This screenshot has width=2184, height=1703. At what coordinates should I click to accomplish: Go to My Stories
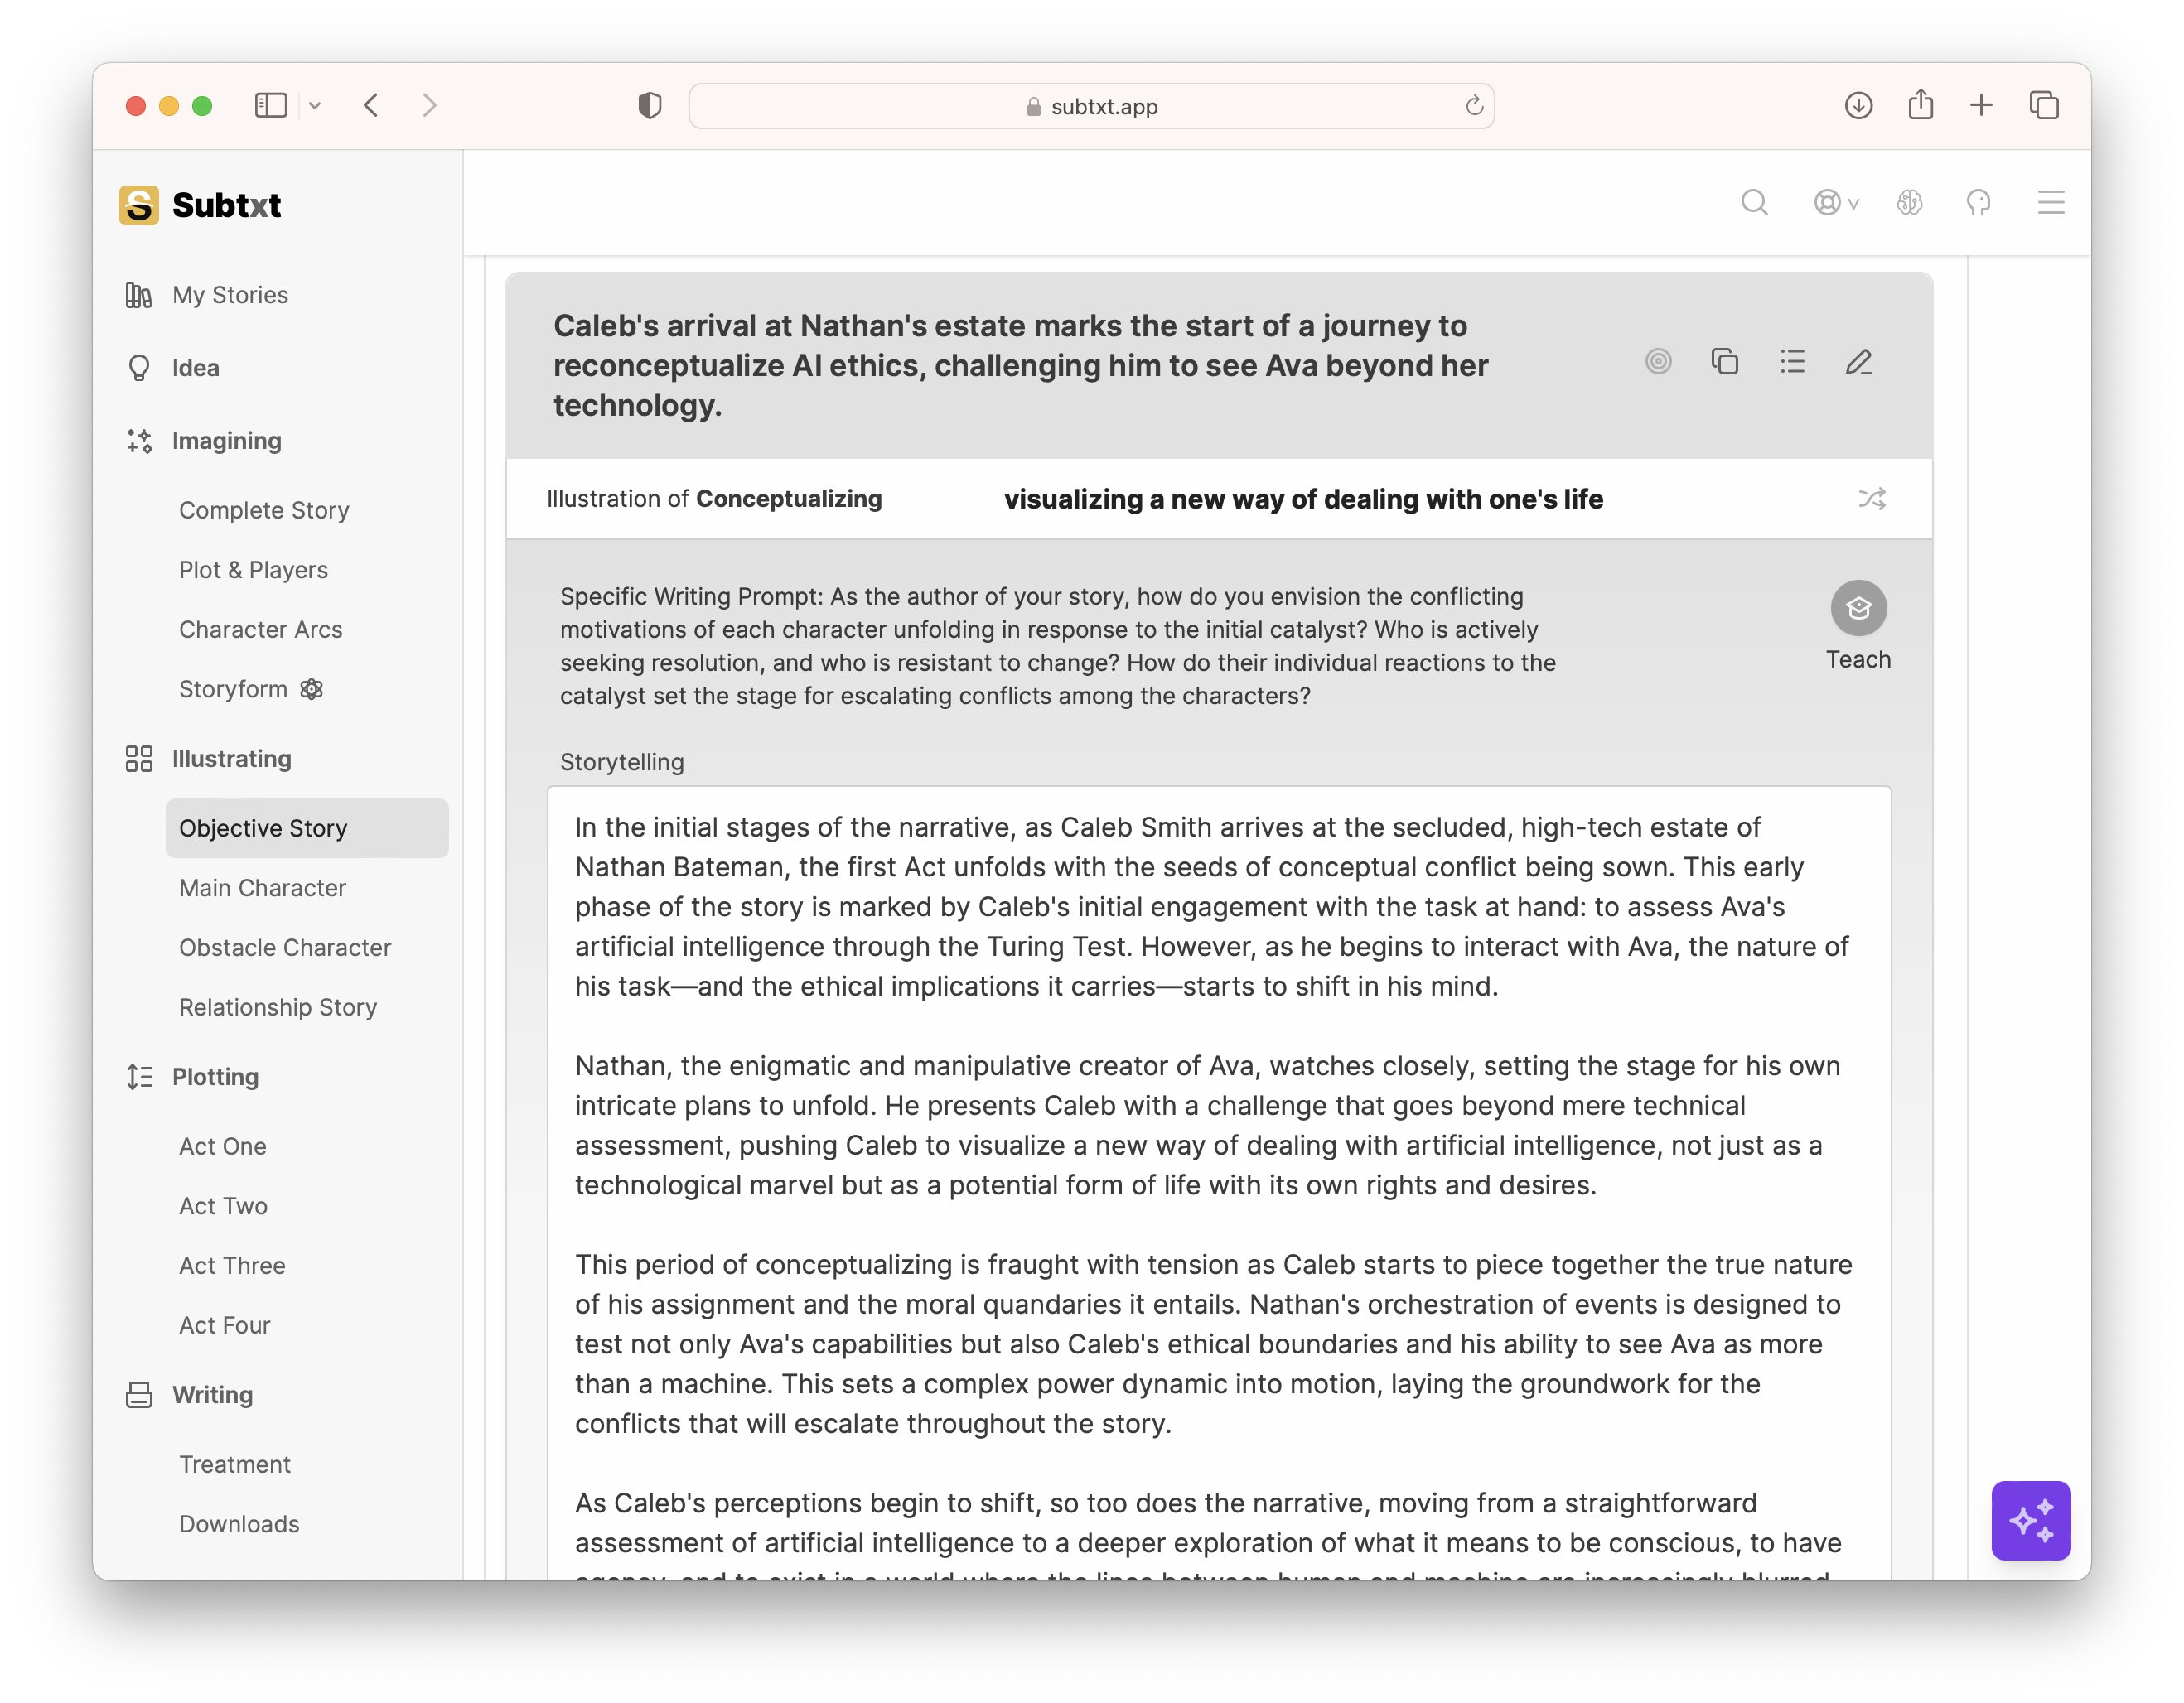coord(230,295)
